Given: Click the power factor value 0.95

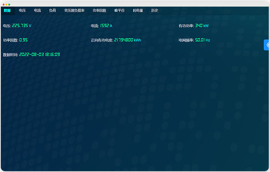Looking at the screenshot, I should (x=23, y=40).
